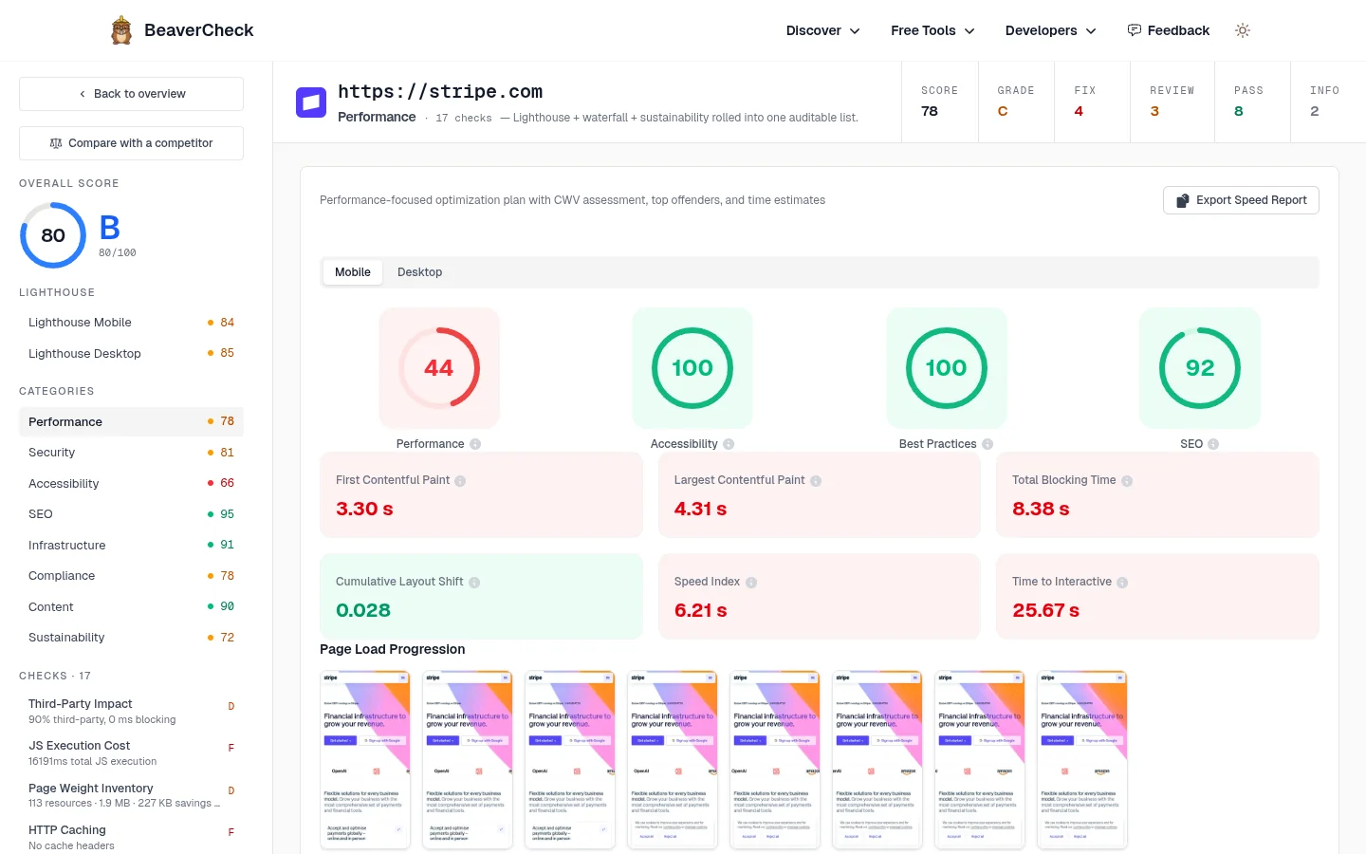The width and height of the screenshot is (1366, 854).
Task: Click the Cumulative Layout Shift 0.028 card
Action: [x=481, y=597]
